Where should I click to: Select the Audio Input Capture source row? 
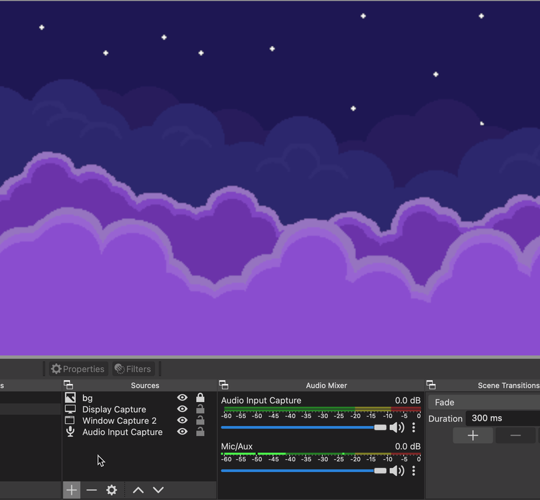coord(122,432)
